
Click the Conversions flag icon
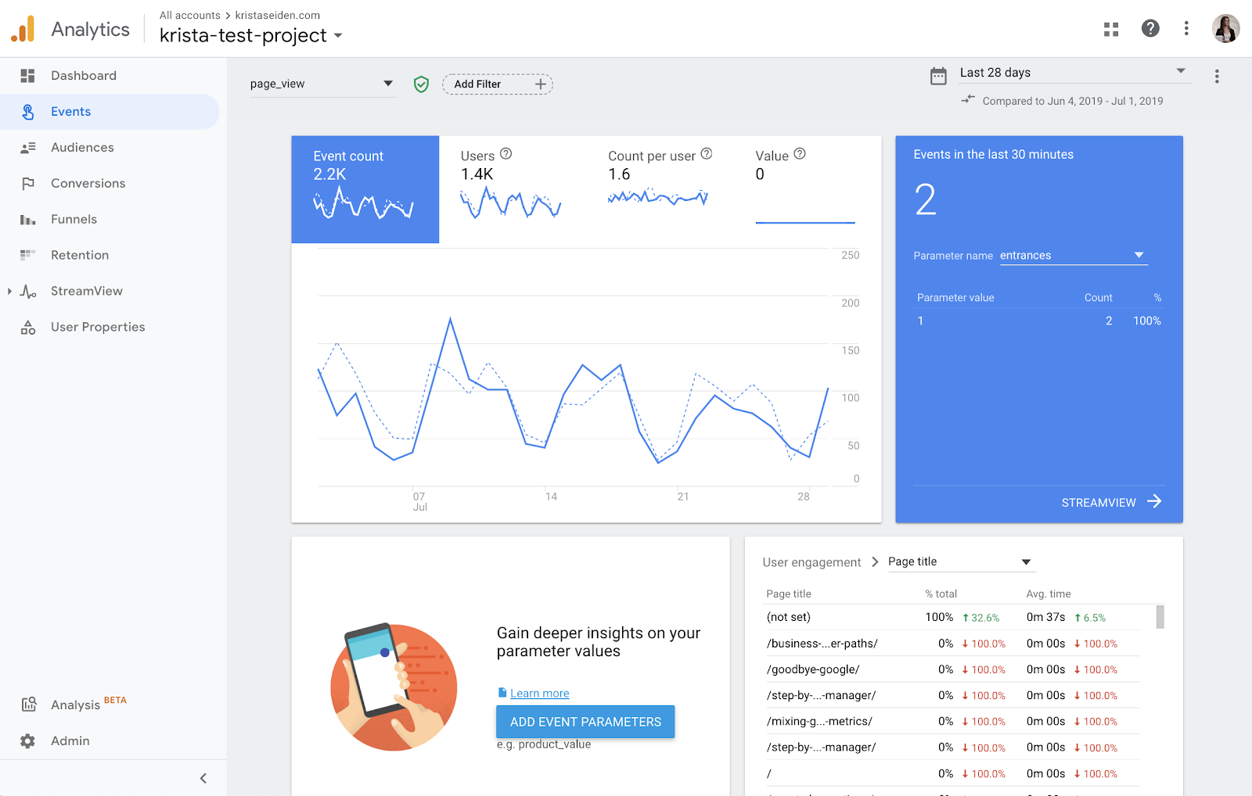tap(28, 184)
